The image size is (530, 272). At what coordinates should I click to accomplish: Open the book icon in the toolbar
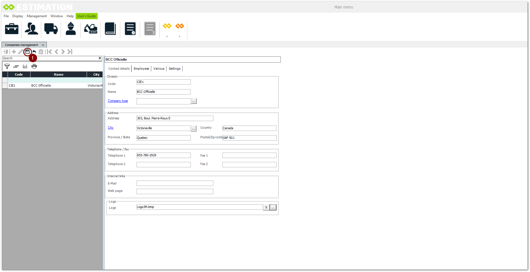[110, 29]
